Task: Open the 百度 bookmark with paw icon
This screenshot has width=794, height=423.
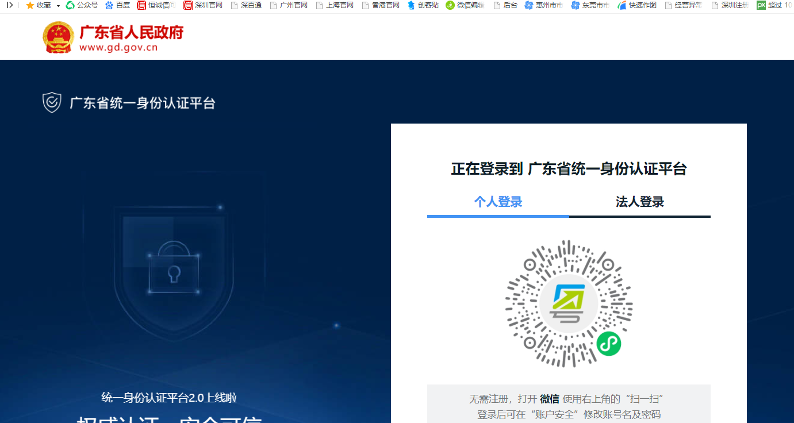Action: pyautogui.click(x=117, y=5)
